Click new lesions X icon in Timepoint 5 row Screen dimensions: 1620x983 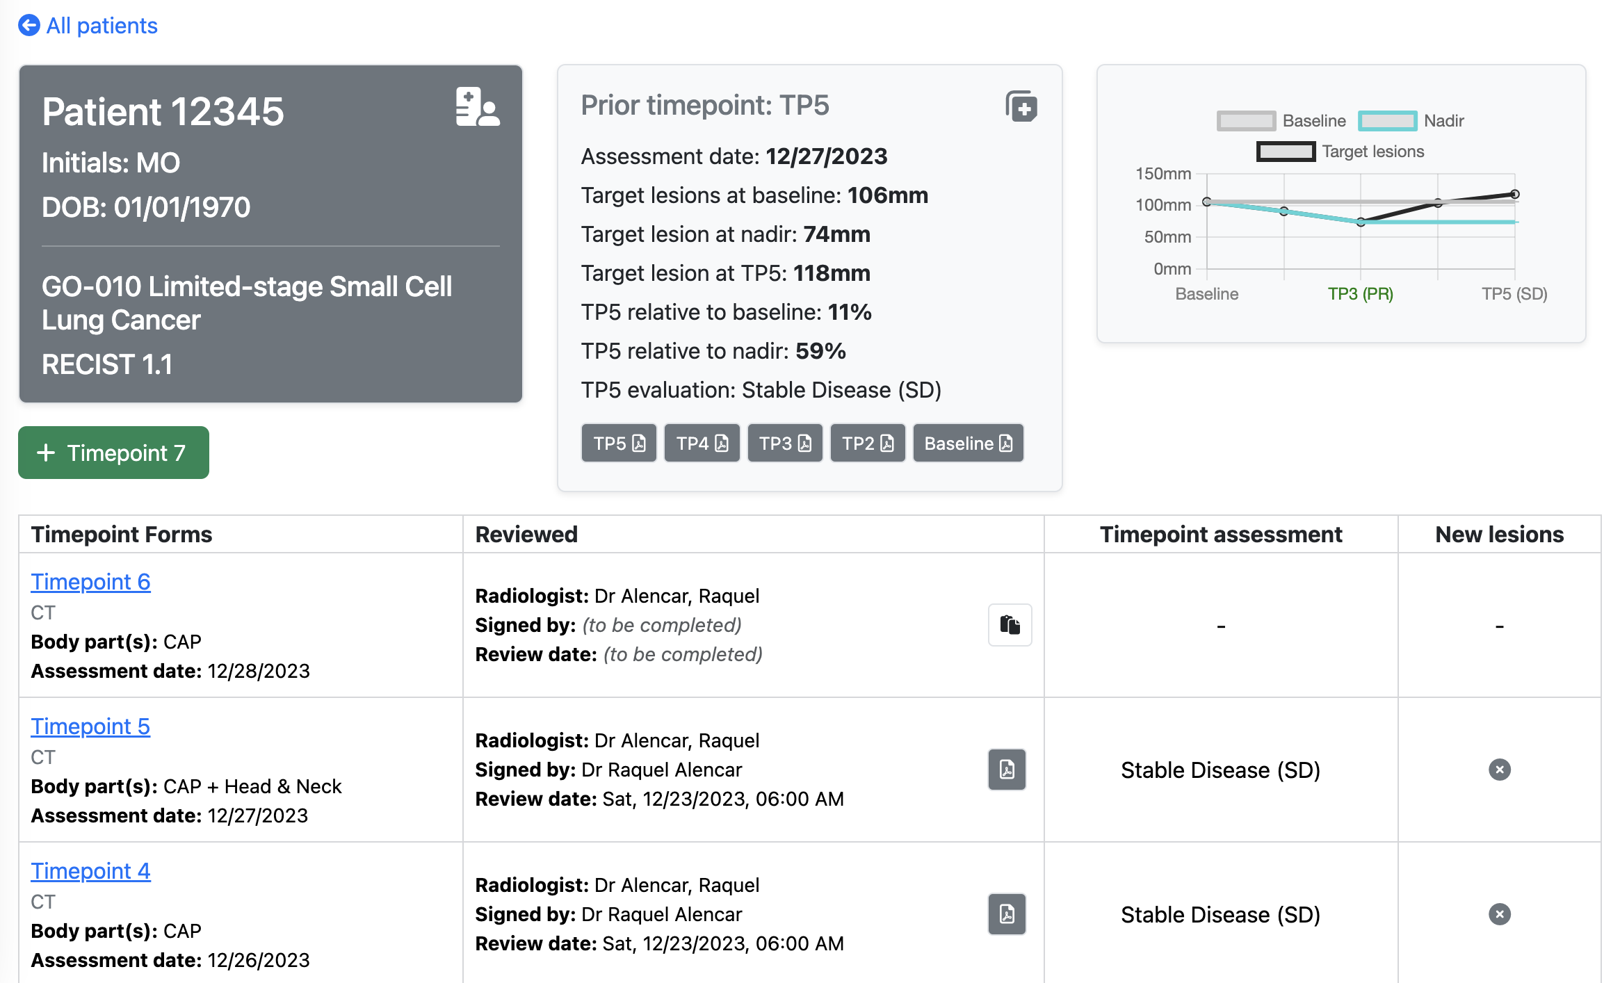pos(1499,770)
